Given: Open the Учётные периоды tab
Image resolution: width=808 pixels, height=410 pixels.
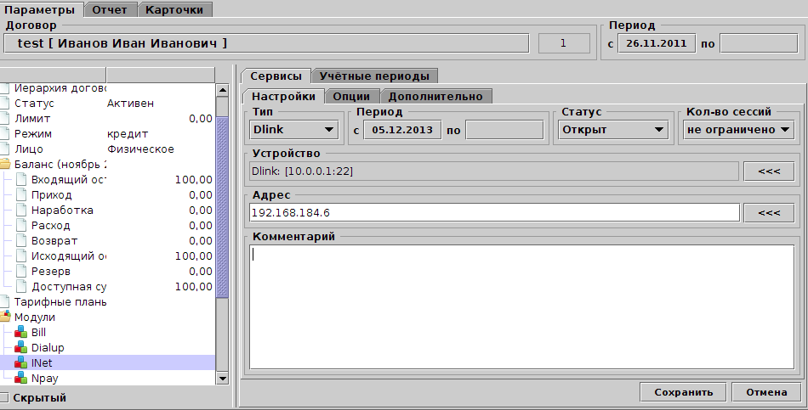Looking at the screenshot, I should click(x=375, y=76).
